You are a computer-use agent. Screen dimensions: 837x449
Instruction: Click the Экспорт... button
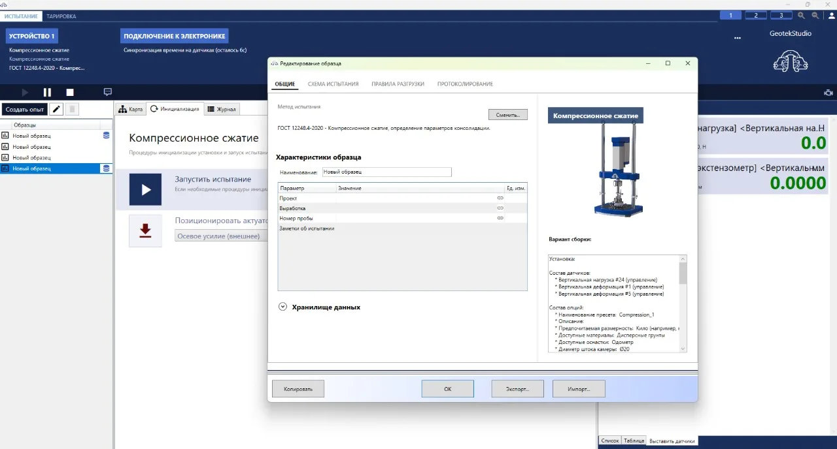point(518,388)
